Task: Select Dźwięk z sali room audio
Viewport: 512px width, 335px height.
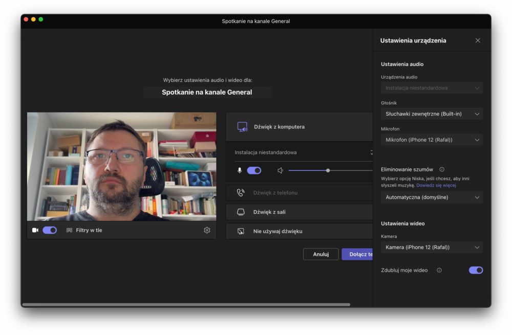Action: 299,212
